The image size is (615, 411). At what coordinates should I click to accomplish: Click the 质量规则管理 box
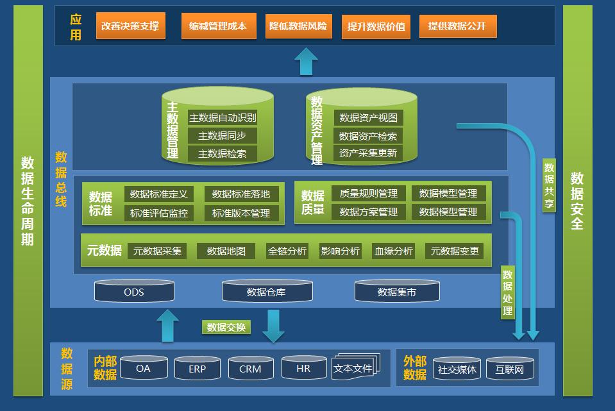click(x=369, y=194)
